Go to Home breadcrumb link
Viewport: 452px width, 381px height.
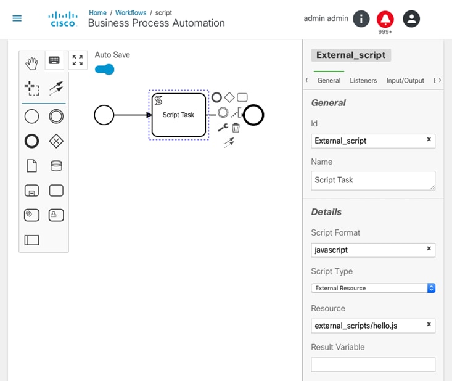[97, 13]
